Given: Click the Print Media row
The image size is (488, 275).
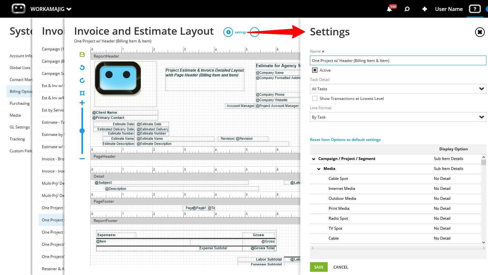Looking at the screenshot, I should tap(395, 208).
